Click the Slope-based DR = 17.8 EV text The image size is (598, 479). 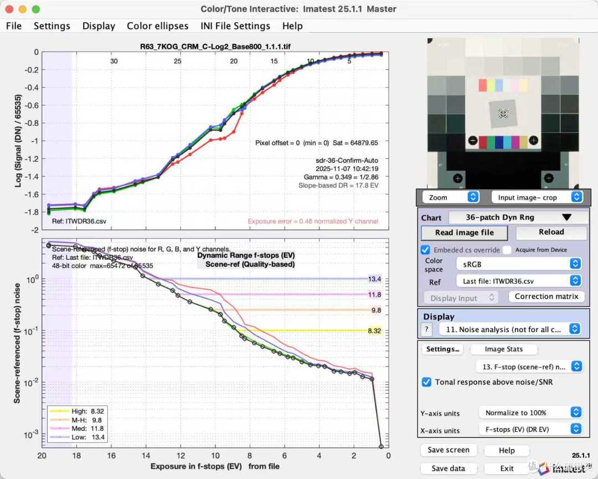338,186
